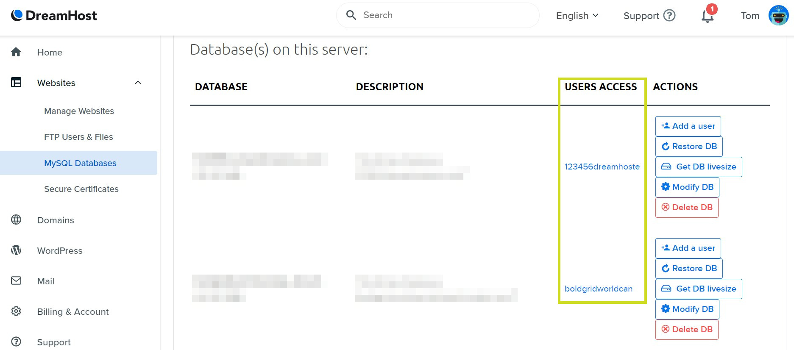Collapse the Websites menu chevron
This screenshot has height=350, width=794.
click(x=138, y=83)
